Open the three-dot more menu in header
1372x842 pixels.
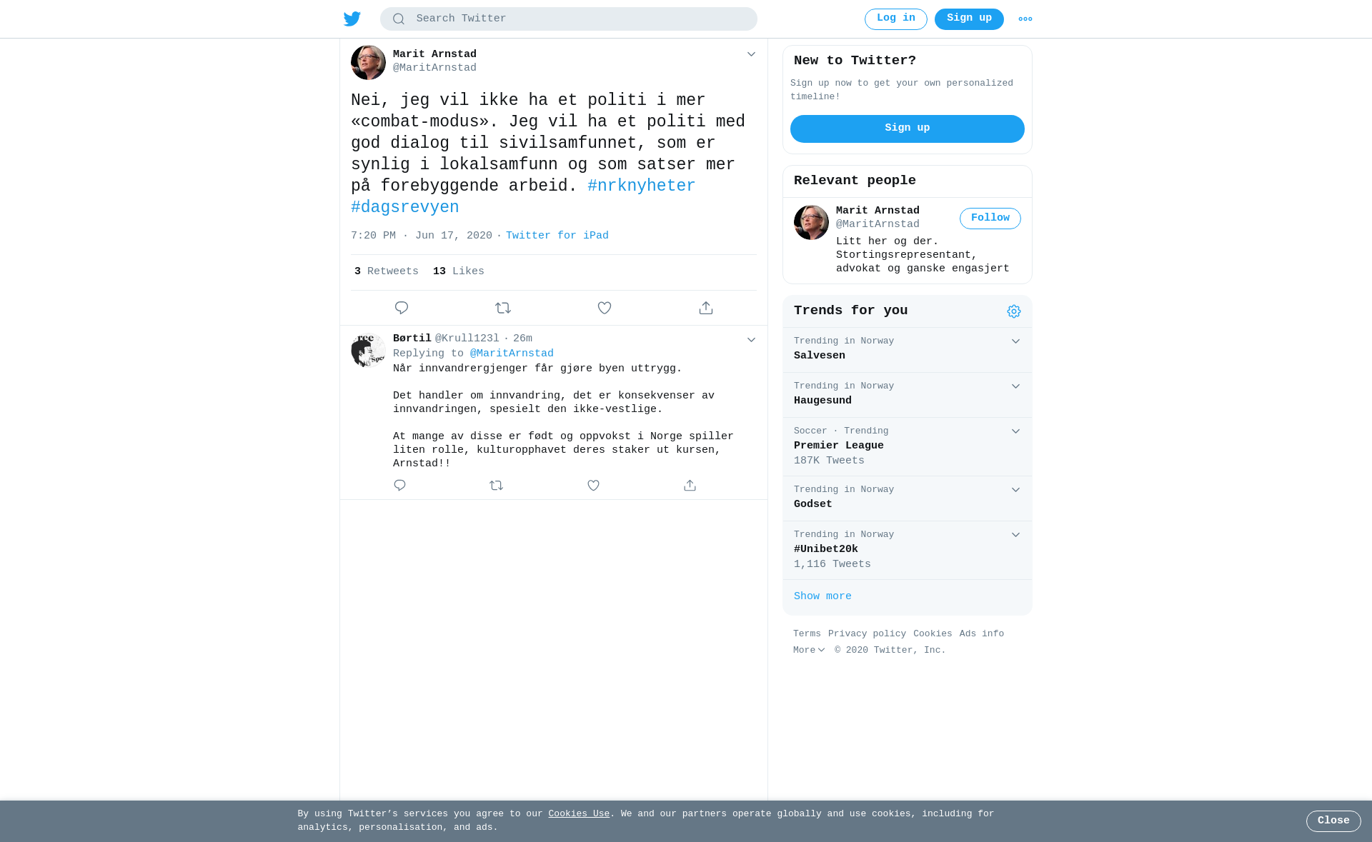tap(1025, 19)
